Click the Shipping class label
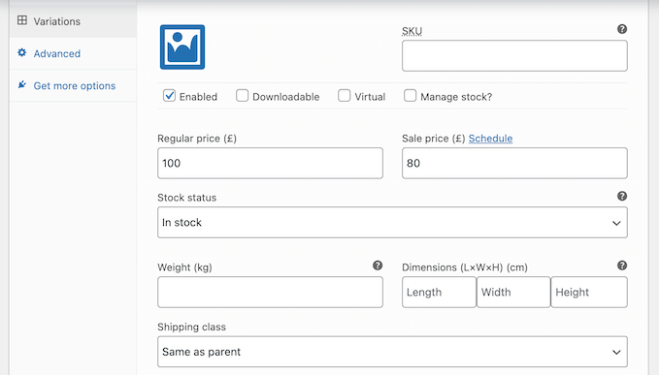 point(191,327)
